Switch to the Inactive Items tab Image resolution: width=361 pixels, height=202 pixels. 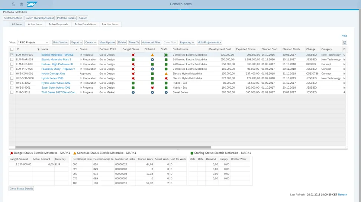(110, 24)
